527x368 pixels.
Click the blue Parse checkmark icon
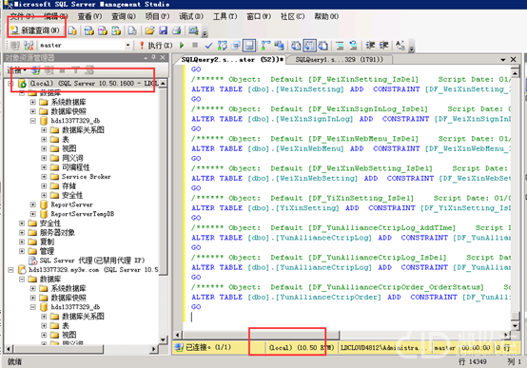click(x=208, y=46)
